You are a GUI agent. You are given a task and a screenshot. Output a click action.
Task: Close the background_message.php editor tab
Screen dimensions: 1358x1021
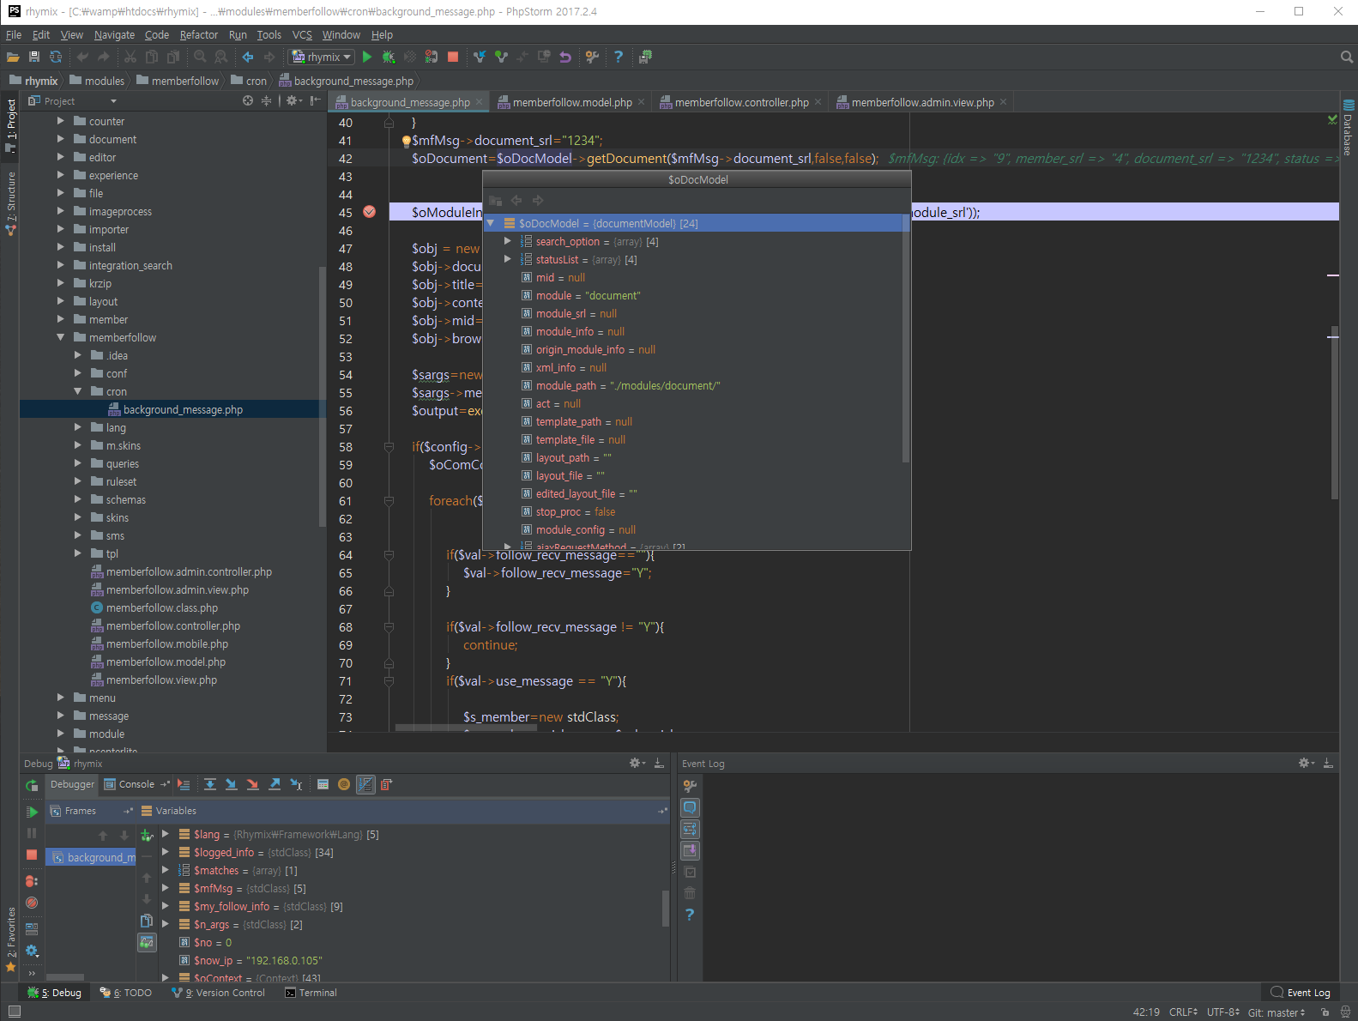[480, 102]
